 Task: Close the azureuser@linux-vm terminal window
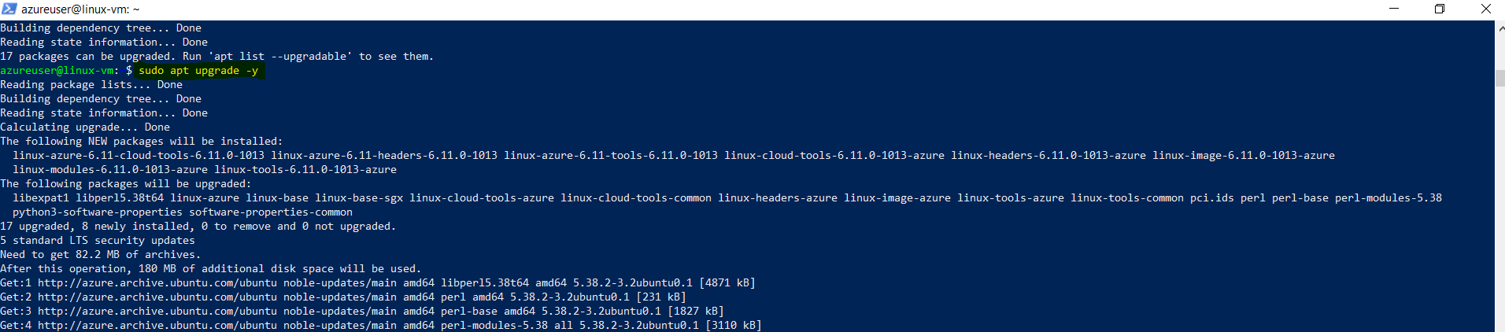tap(1485, 9)
